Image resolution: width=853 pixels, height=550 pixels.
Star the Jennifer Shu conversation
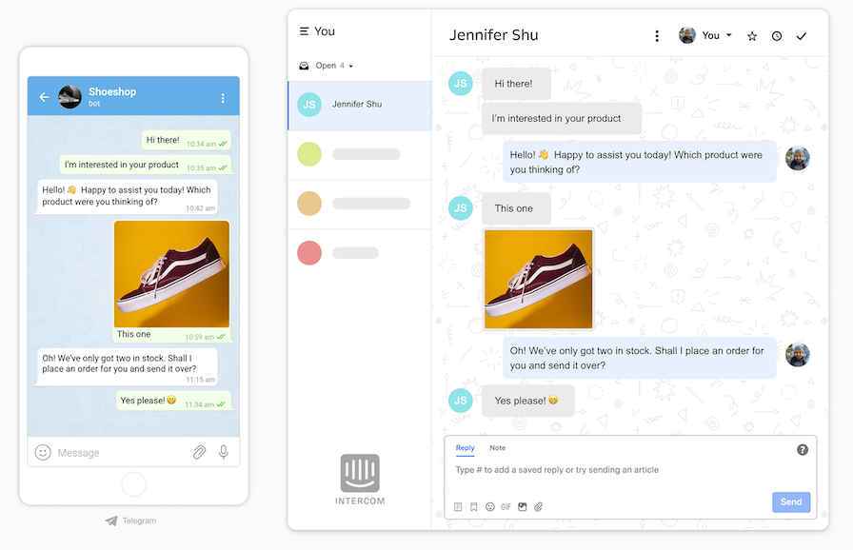(751, 35)
